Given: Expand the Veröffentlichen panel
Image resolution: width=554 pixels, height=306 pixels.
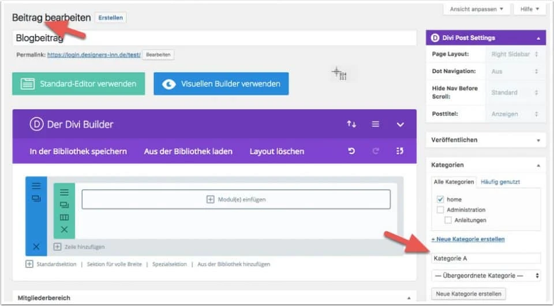Looking at the screenshot, I should 538,141.
